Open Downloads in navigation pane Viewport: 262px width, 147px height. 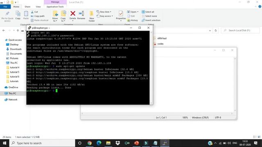(14, 49)
